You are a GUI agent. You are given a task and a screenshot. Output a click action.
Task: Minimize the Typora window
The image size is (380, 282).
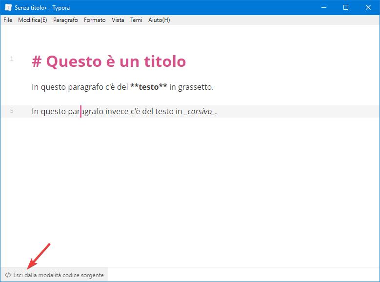click(324, 7)
